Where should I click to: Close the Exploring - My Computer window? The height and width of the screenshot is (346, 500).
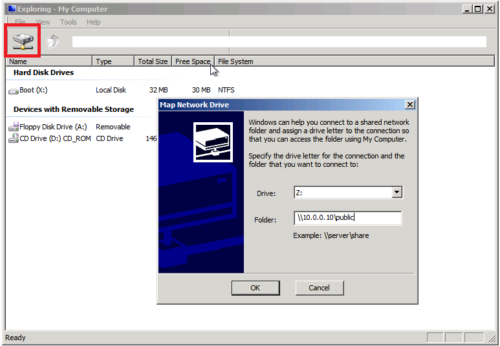[489, 9]
